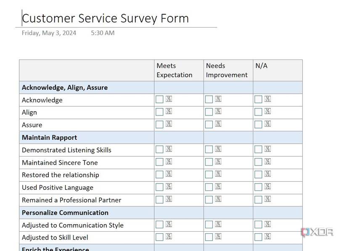The height and width of the screenshot is (251, 347).
Task: Click the Customer Service Survey Form title
Action: [x=105, y=18]
